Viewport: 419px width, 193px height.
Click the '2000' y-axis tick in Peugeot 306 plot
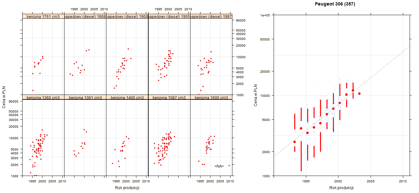coord(266,152)
